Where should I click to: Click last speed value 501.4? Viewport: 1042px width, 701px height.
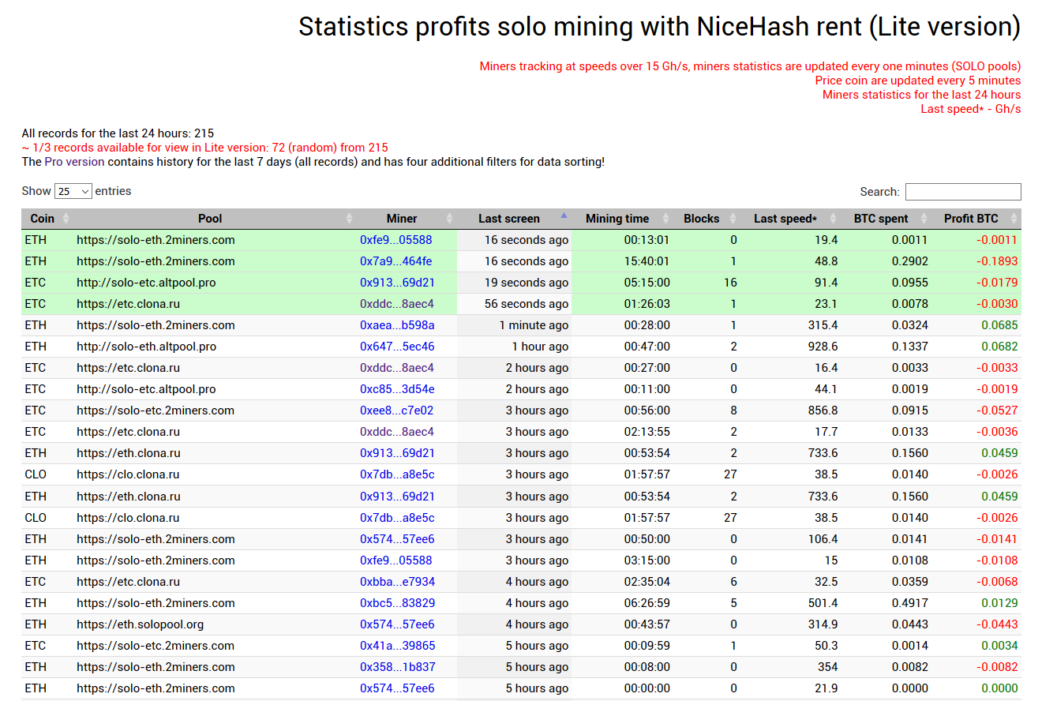tap(823, 603)
